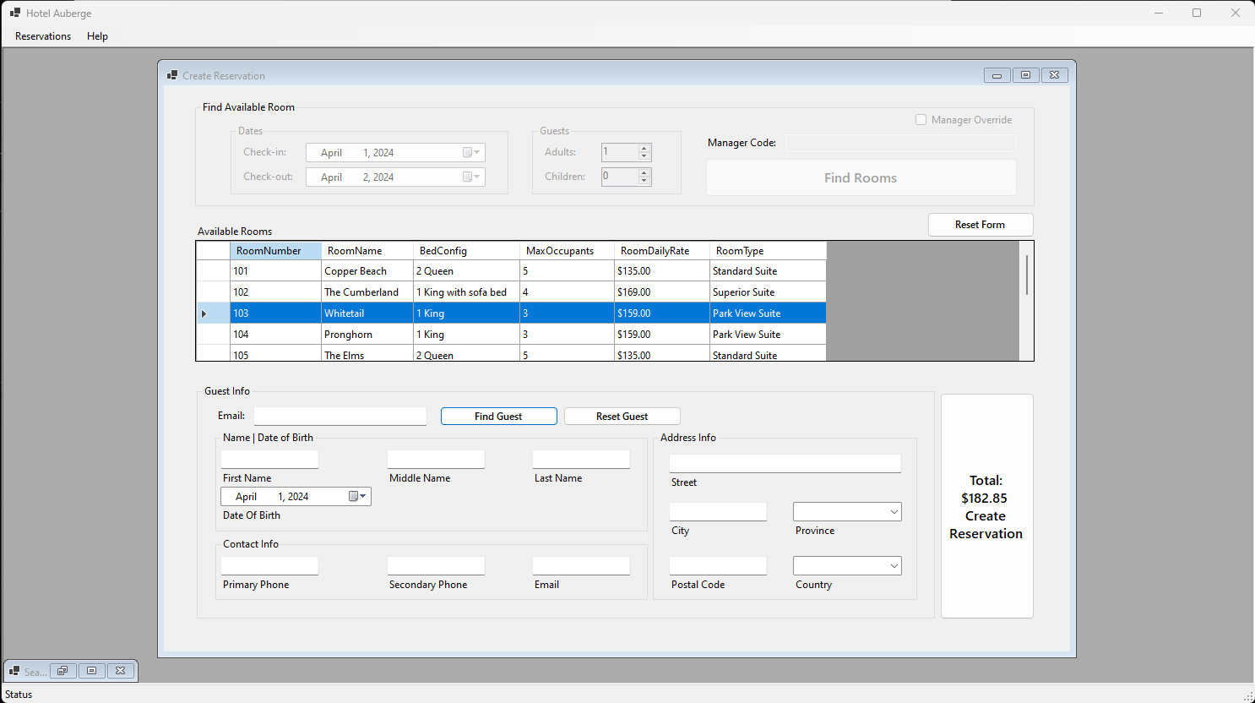Viewport: 1255px width, 703px height.
Task: Sort by the MaxOccupants column header
Action: pos(567,251)
